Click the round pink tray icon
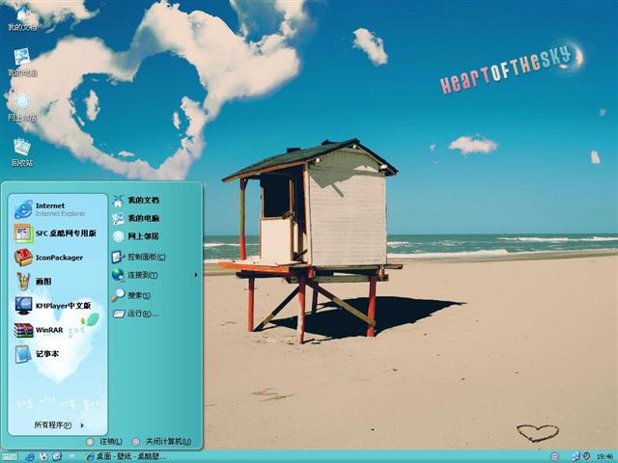Screen dimensions: 618x463 (x=554, y=456)
